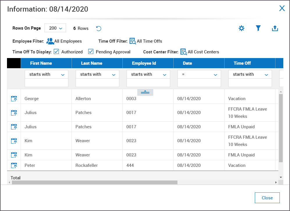The height and width of the screenshot is (211, 290).
Task: Click the Close button
Action: pyautogui.click(x=267, y=198)
